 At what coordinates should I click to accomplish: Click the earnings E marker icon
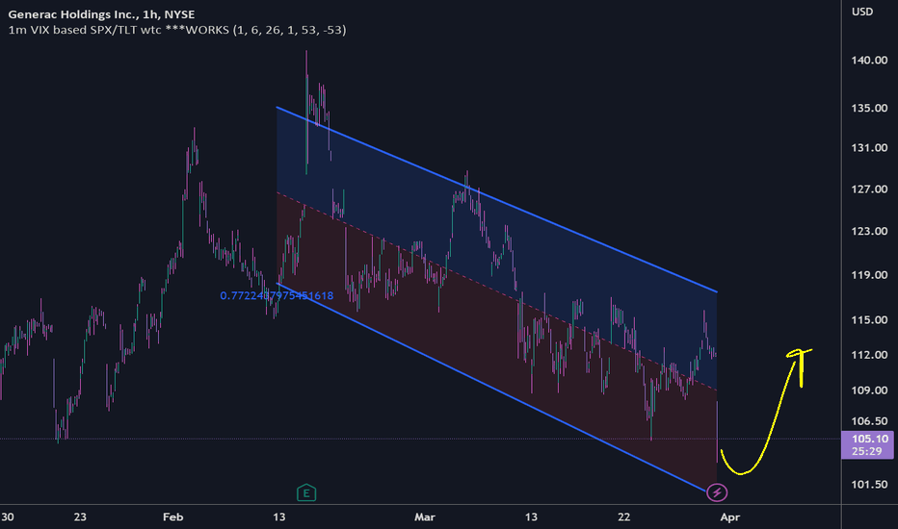click(x=306, y=492)
